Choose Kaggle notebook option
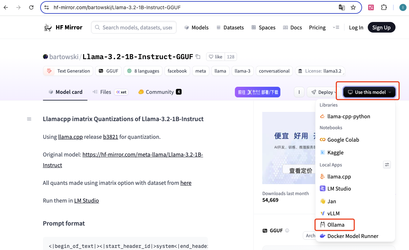The image size is (409, 250). pos(332,153)
